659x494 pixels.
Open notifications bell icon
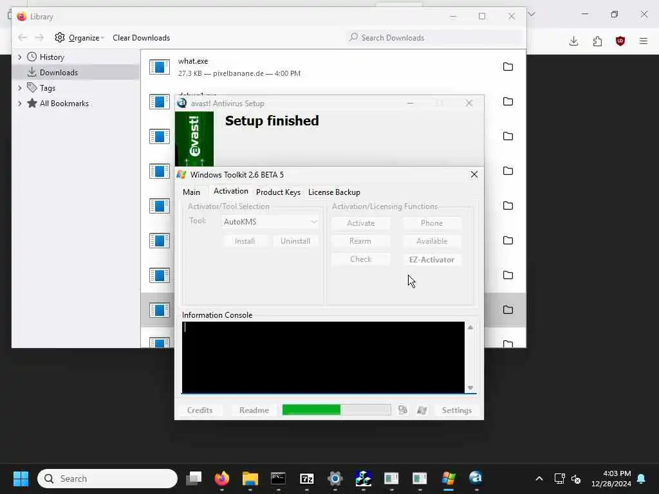point(641,479)
